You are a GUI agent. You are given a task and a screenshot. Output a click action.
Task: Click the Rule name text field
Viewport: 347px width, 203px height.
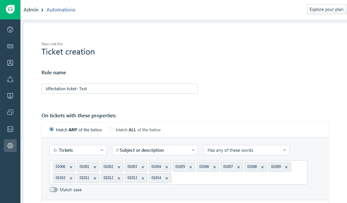coord(119,89)
